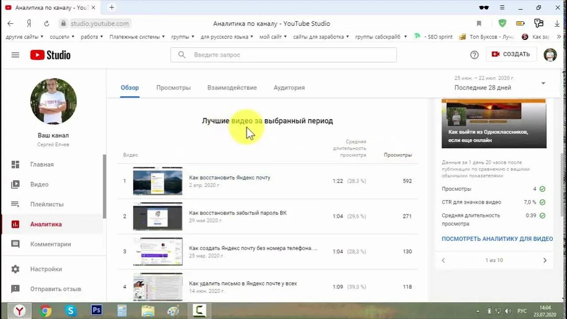The image size is (567, 319).
Task: Open Как создать Яндекс почту без номера title
Action: coord(253,249)
